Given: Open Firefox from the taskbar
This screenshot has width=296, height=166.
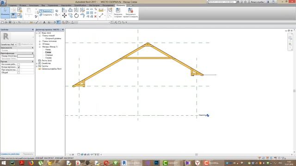Looking at the screenshot, I should click(31, 163).
